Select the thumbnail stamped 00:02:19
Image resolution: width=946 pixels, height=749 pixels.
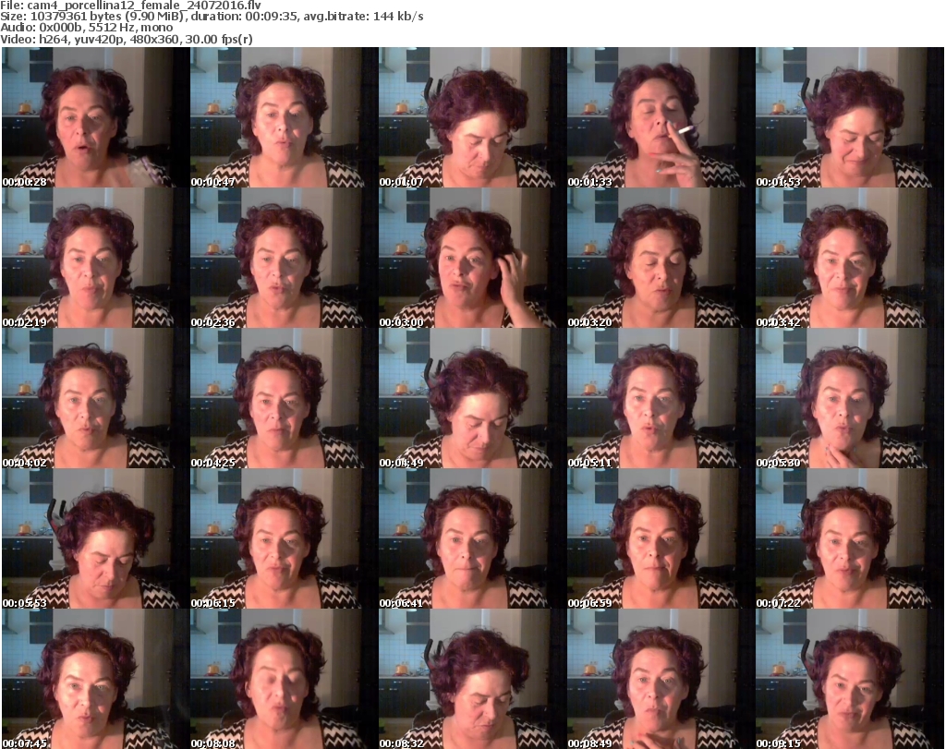pos(95,258)
